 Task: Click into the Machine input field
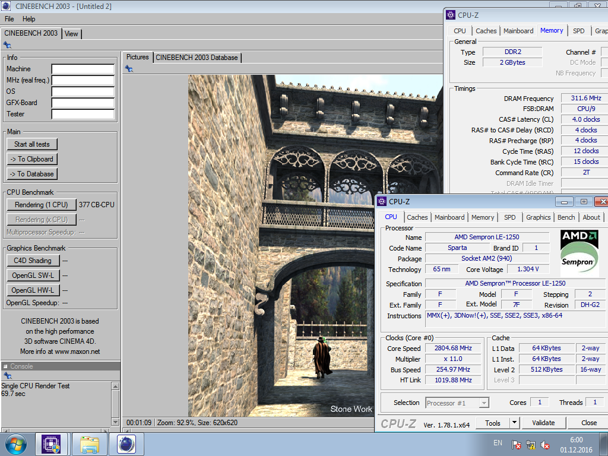tap(83, 69)
